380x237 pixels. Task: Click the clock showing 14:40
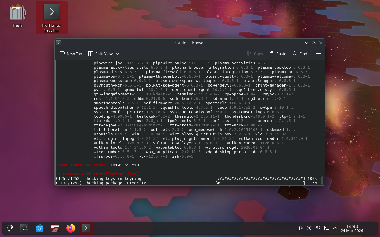point(352,228)
